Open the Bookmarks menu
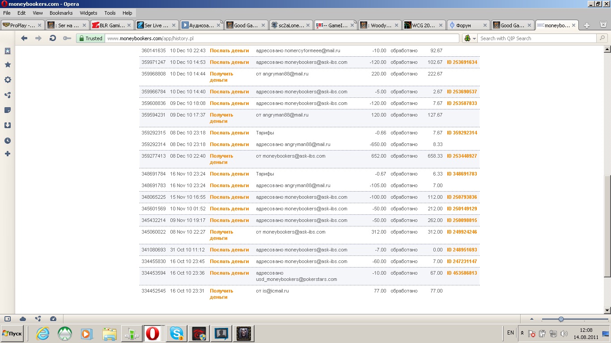Screen dimensions: 611x343 click(x=61, y=13)
